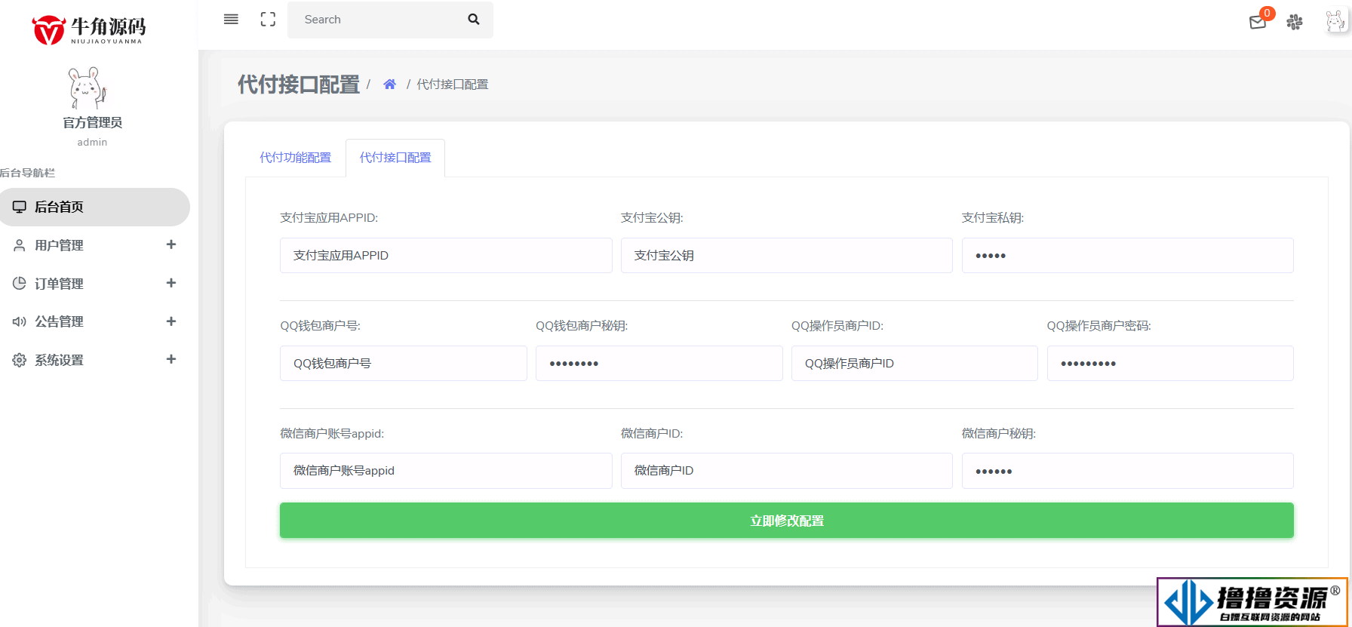Click the QQ操作员商户ID: label

click(837, 326)
